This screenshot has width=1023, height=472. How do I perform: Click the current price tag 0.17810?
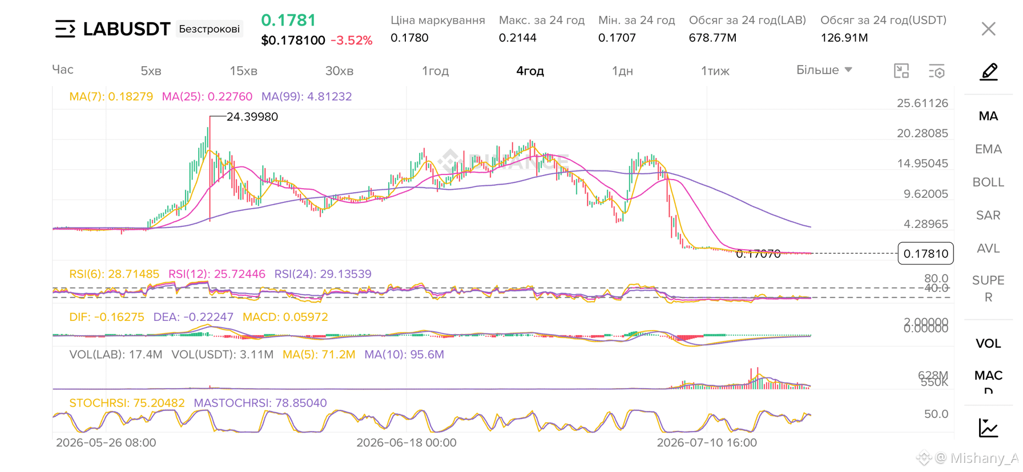(x=925, y=254)
